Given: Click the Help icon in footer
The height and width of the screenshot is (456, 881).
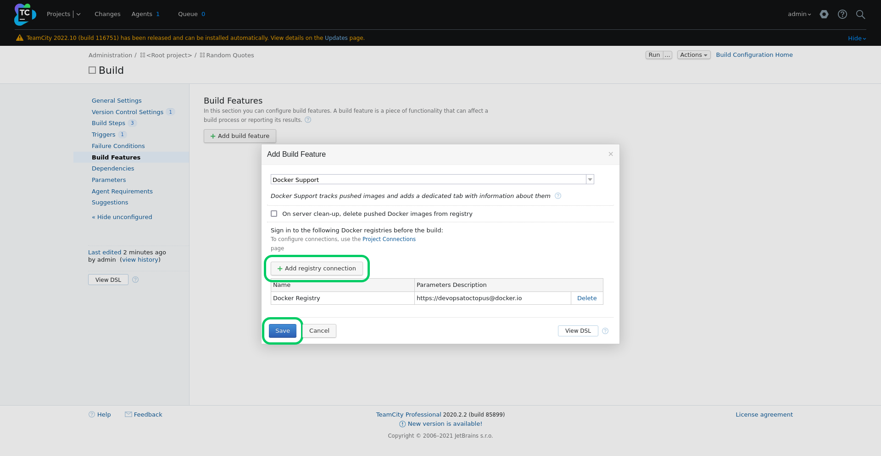Looking at the screenshot, I should [x=92, y=414].
